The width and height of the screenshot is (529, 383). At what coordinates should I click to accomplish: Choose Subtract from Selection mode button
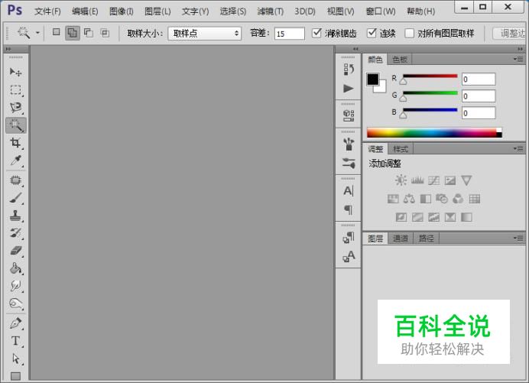click(x=89, y=33)
